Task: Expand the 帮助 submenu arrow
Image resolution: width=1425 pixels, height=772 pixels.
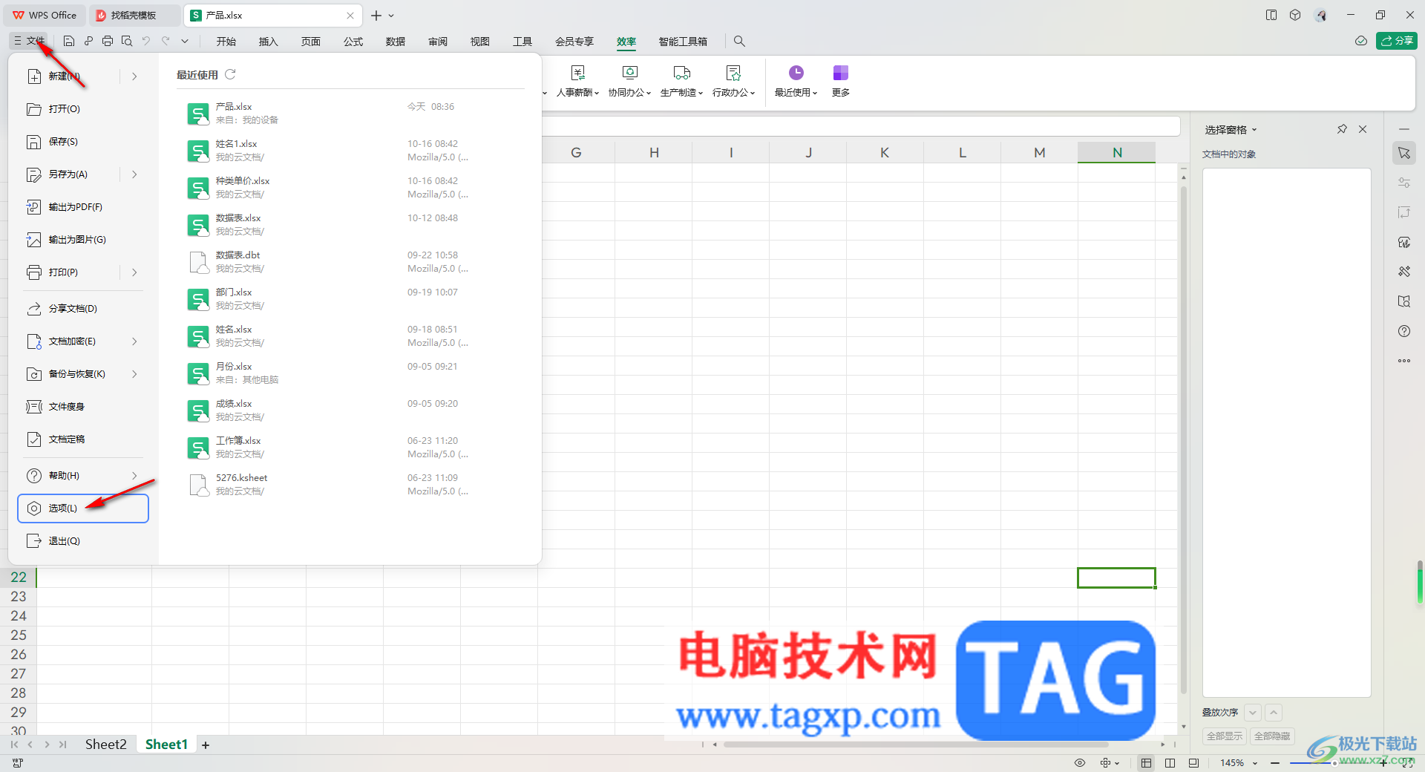Action: [134, 476]
